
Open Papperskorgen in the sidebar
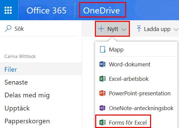coord(27,121)
